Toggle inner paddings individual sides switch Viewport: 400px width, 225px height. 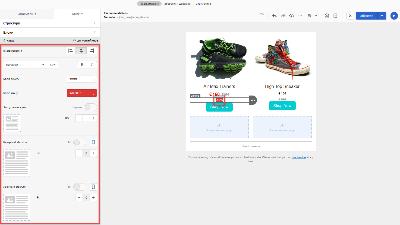(x=80, y=142)
